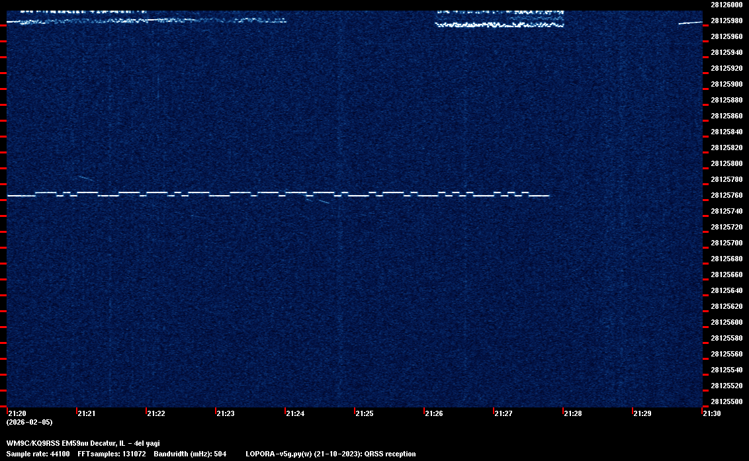Click the short trace in top-right corner
This screenshot has width=749, height=461.
[x=689, y=22]
